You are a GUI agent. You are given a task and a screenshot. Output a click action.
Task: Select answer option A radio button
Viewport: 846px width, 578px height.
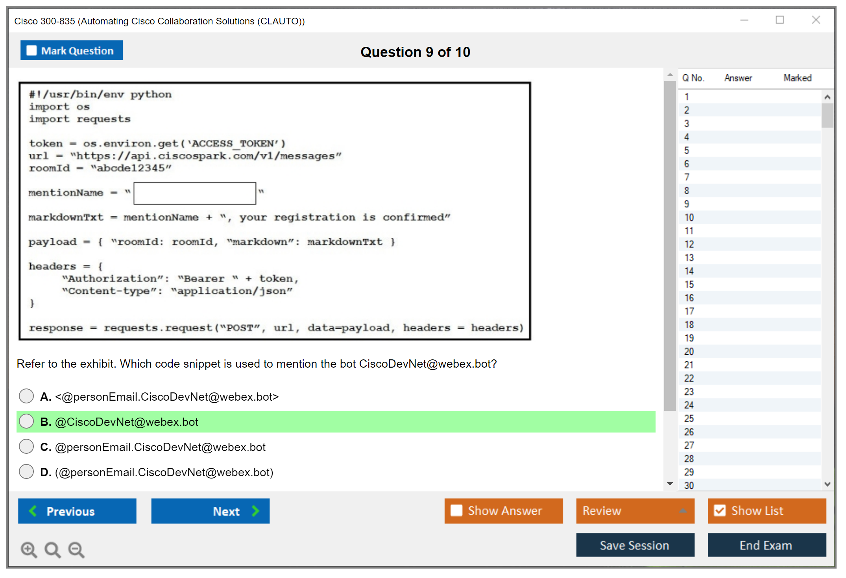click(26, 396)
